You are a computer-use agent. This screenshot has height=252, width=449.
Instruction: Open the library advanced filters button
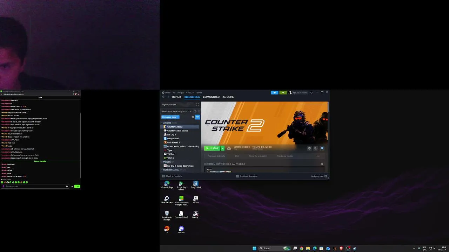click(197, 117)
